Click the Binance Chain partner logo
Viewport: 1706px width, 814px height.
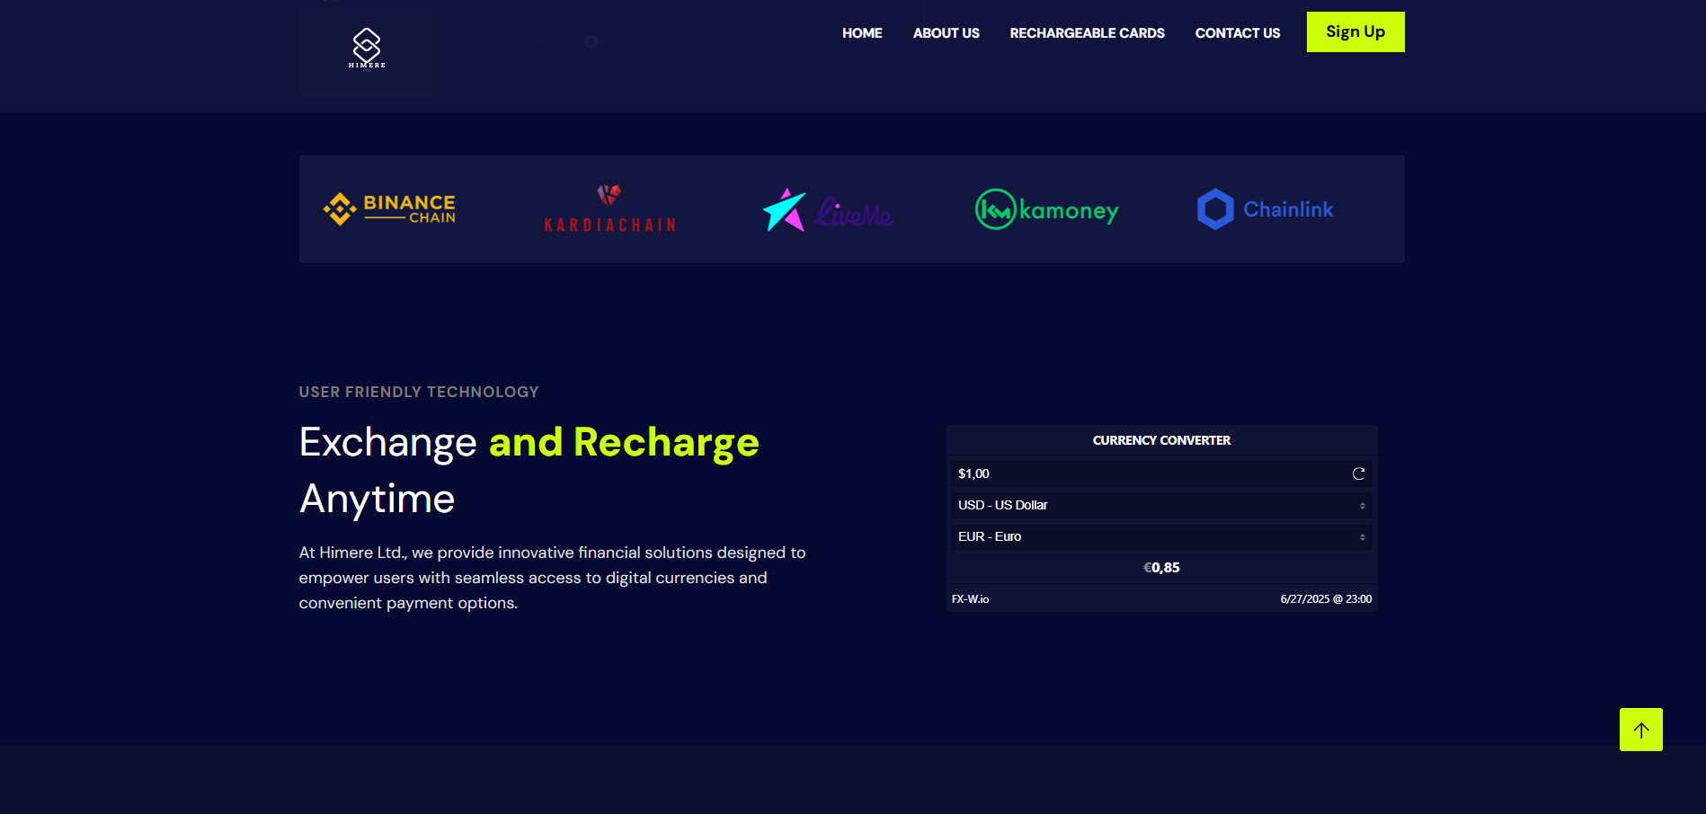coord(389,209)
